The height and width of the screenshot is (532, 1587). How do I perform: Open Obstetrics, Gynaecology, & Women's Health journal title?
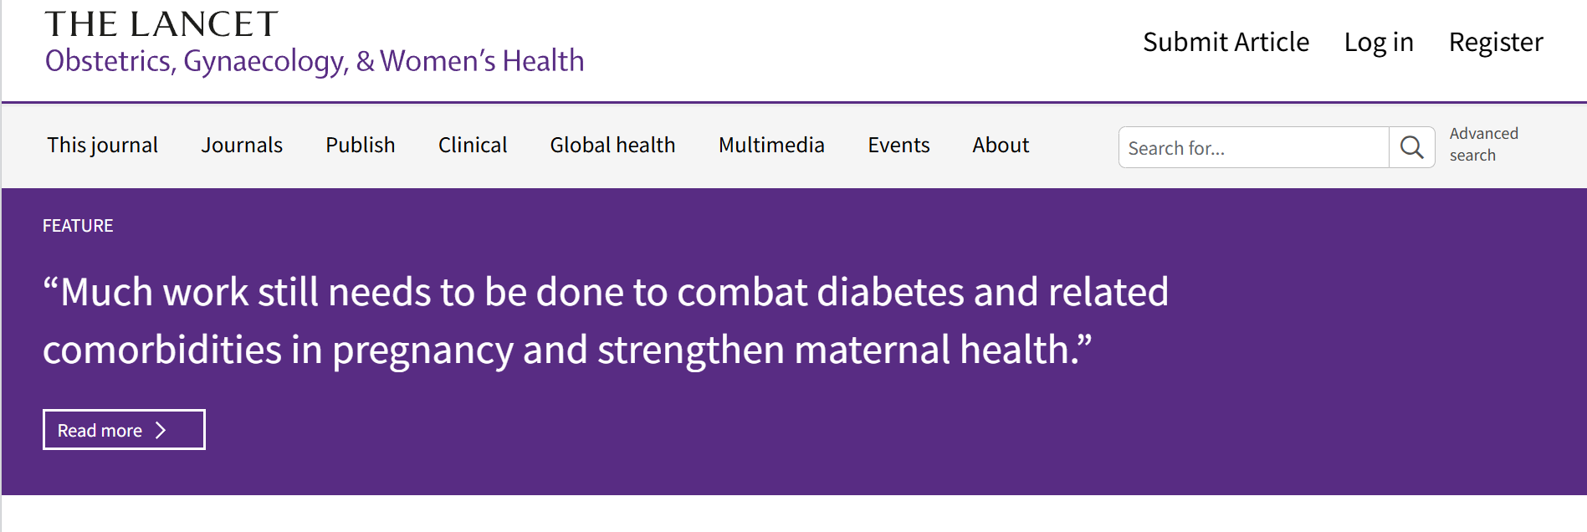point(315,61)
